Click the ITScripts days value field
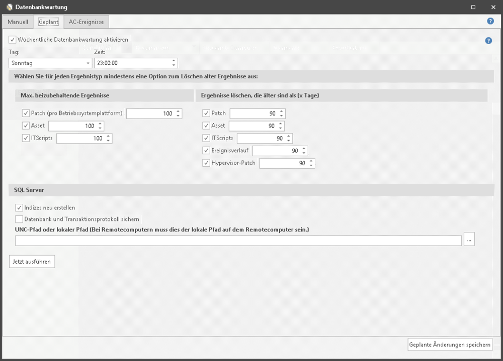The image size is (503, 361). [261, 138]
